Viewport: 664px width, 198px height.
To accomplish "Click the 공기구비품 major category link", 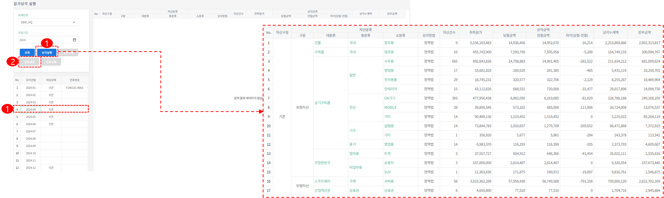I will tap(322, 103).
